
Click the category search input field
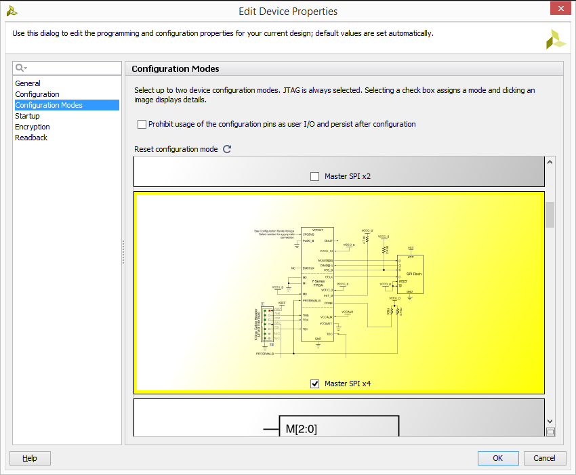click(x=67, y=68)
